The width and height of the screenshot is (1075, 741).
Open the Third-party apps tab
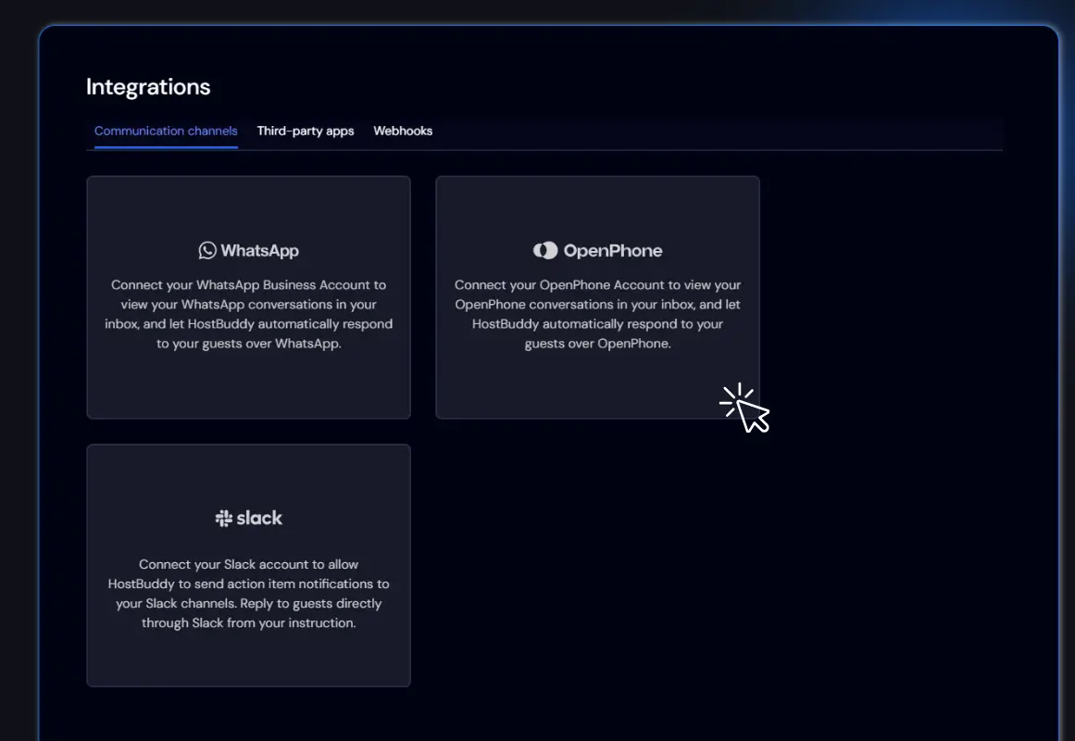305,131
